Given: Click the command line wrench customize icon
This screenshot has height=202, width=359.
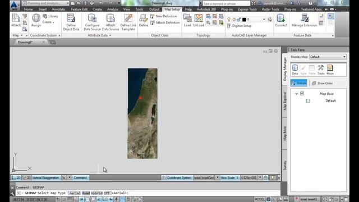Looking at the screenshot, I should tap(12, 194).
